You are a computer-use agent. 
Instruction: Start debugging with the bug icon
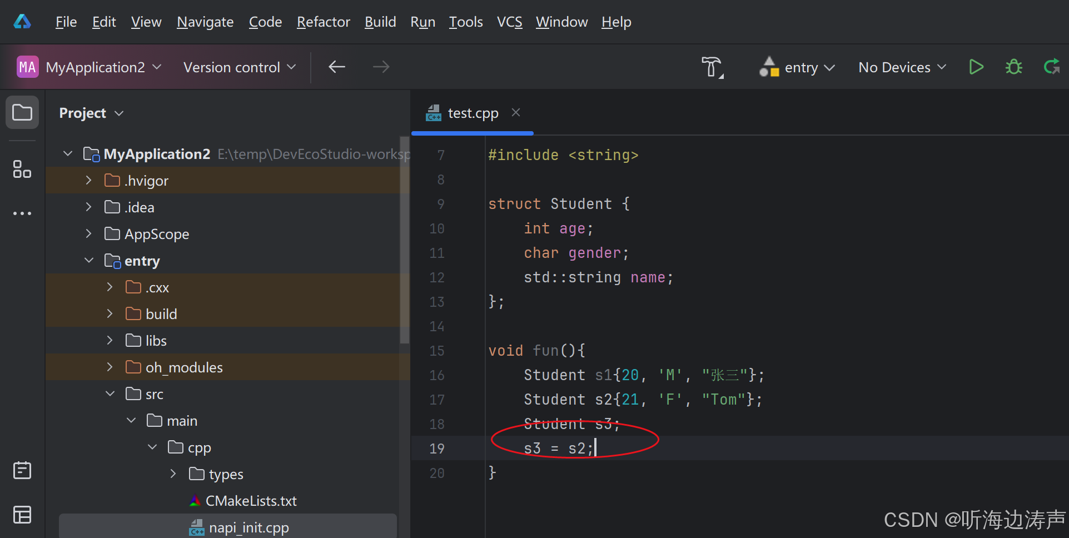click(1014, 67)
